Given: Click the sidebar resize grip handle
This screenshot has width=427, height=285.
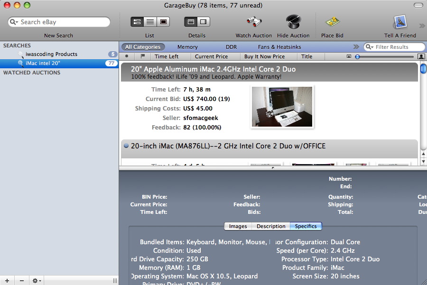Looking at the screenshot, I should click(115, 281).
